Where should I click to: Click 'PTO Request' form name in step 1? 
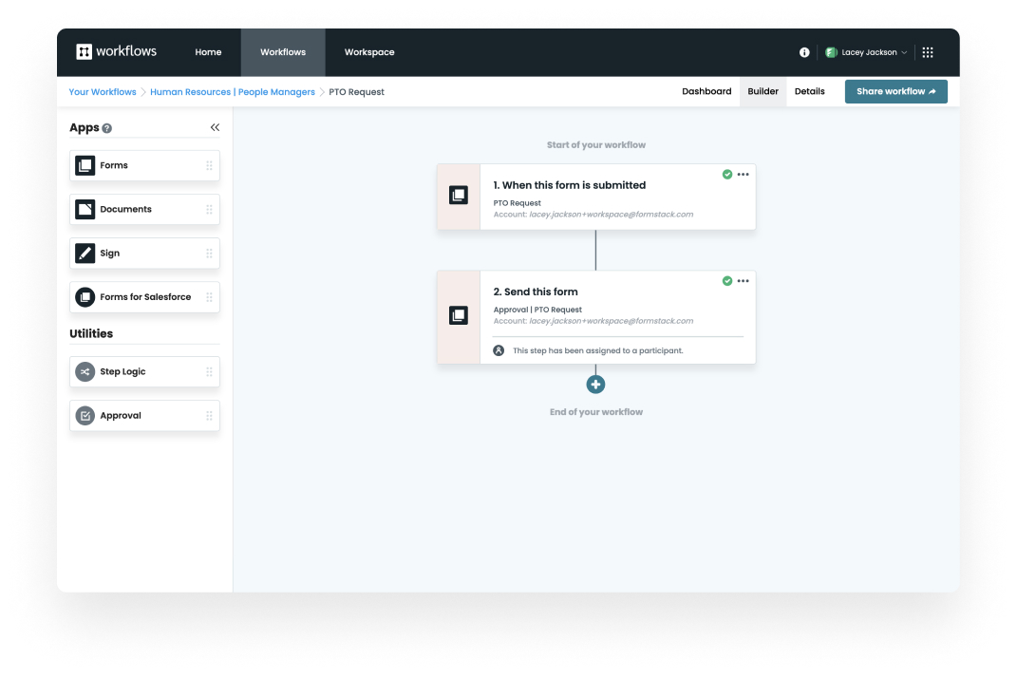click(517, 203)
